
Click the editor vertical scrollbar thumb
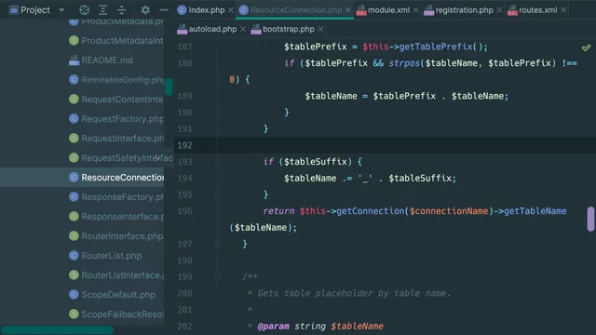[x=590, y=219]
